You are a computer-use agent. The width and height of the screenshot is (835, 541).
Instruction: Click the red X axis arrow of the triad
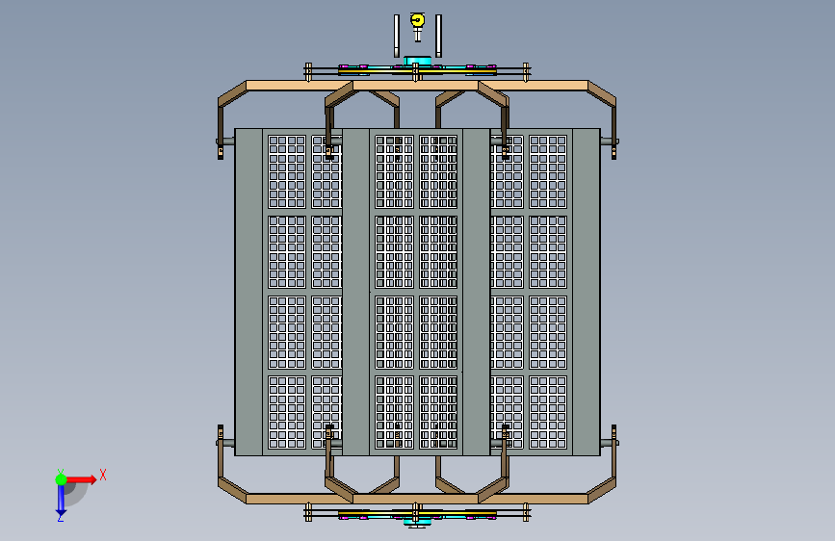click(83, 479)
